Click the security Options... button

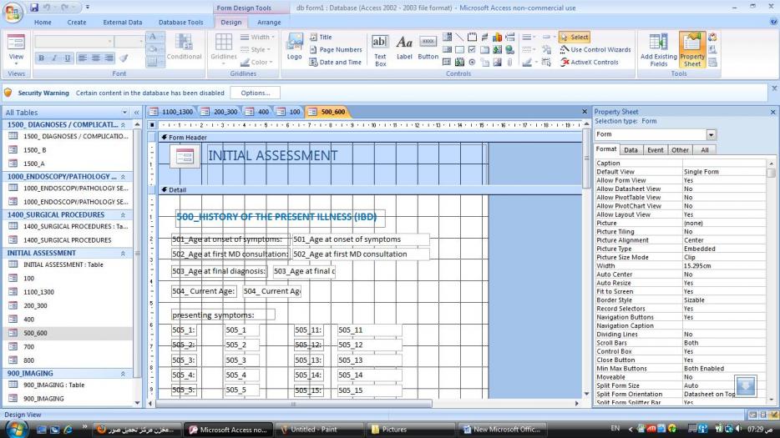pyautogui.click(x=256, y=93)
